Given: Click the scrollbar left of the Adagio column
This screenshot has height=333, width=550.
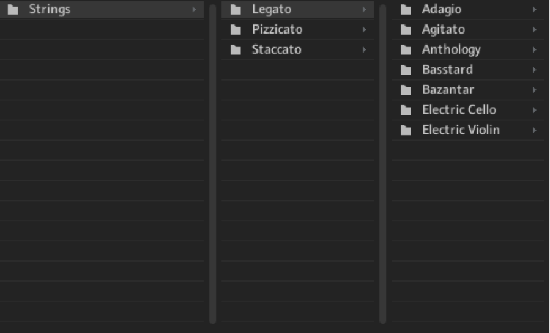Looking at the screenshot, I should click(x=383, y=164).
